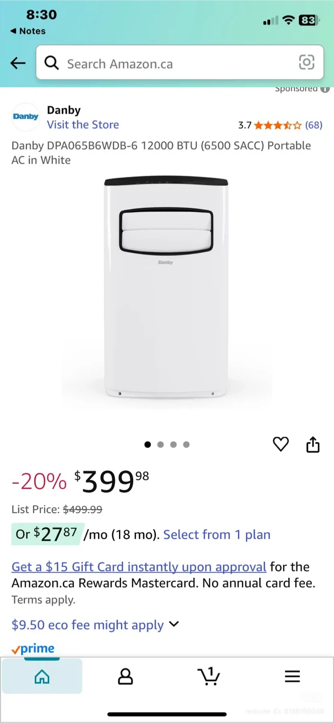
Task: Select the second image carousel dot
Action: click(160, 444)
